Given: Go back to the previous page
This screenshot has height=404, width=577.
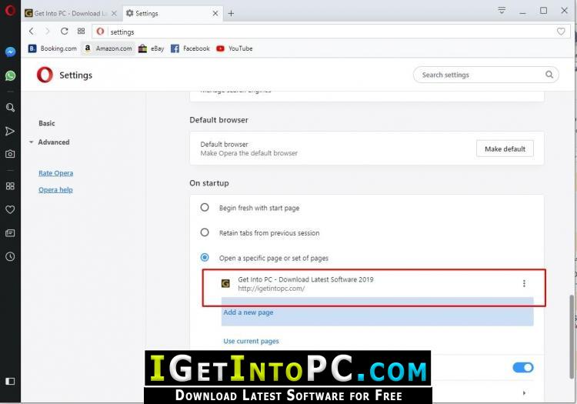Looking at the screenshot, I should (x=32, y=32).
